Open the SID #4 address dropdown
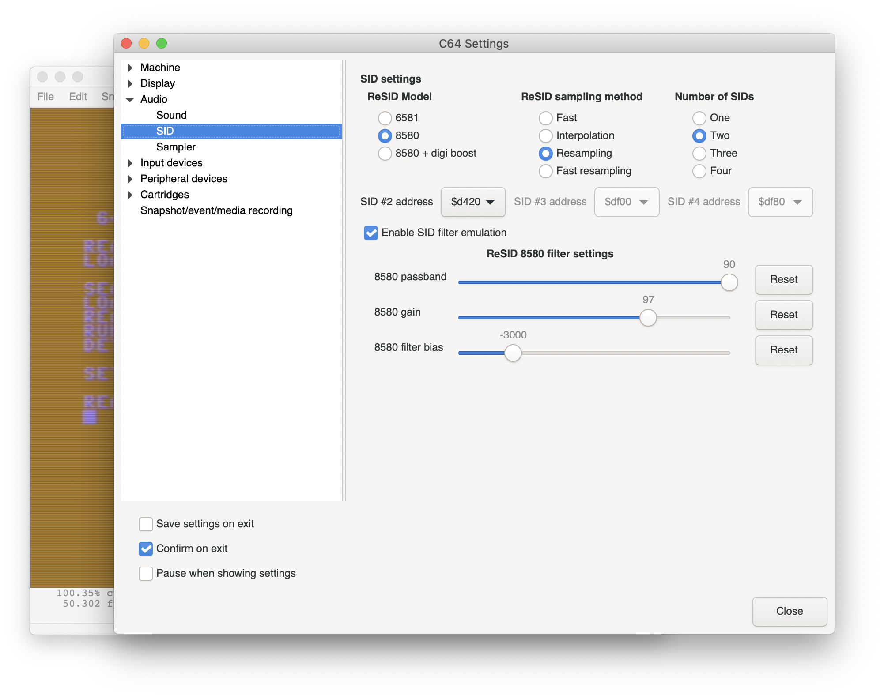 tap(780, 202)
